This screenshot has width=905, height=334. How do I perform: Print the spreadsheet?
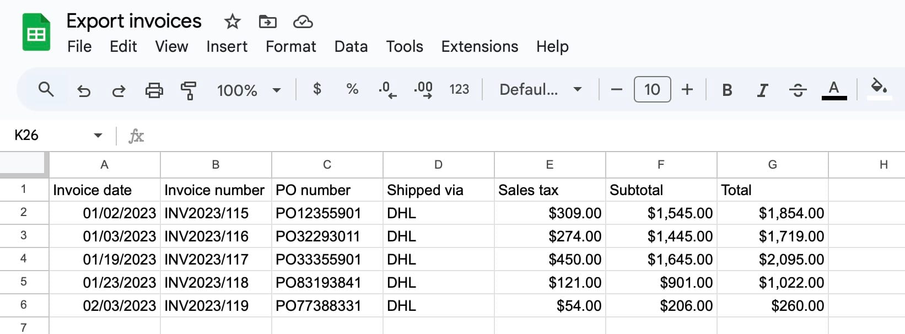click(x=154, y=90)
